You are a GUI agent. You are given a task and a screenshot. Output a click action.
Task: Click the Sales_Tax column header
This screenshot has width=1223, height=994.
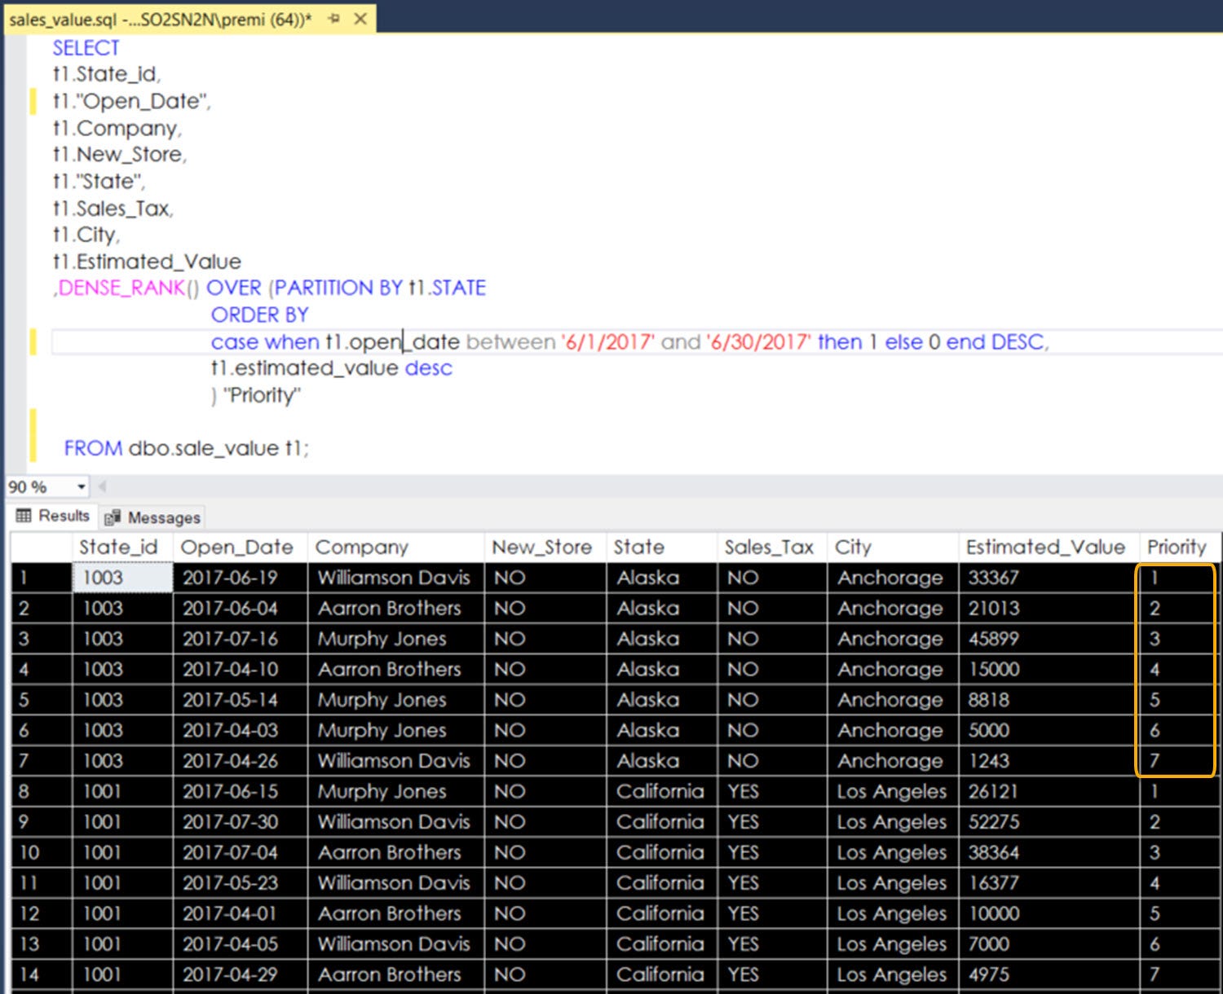769,547
